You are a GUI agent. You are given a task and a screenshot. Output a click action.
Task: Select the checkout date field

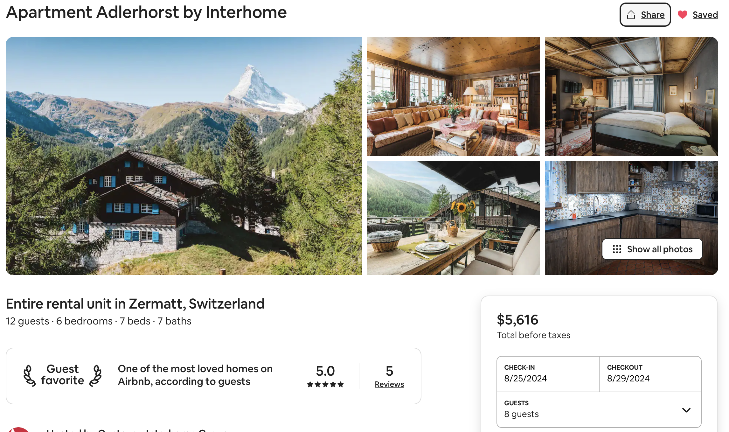point(650,374)
